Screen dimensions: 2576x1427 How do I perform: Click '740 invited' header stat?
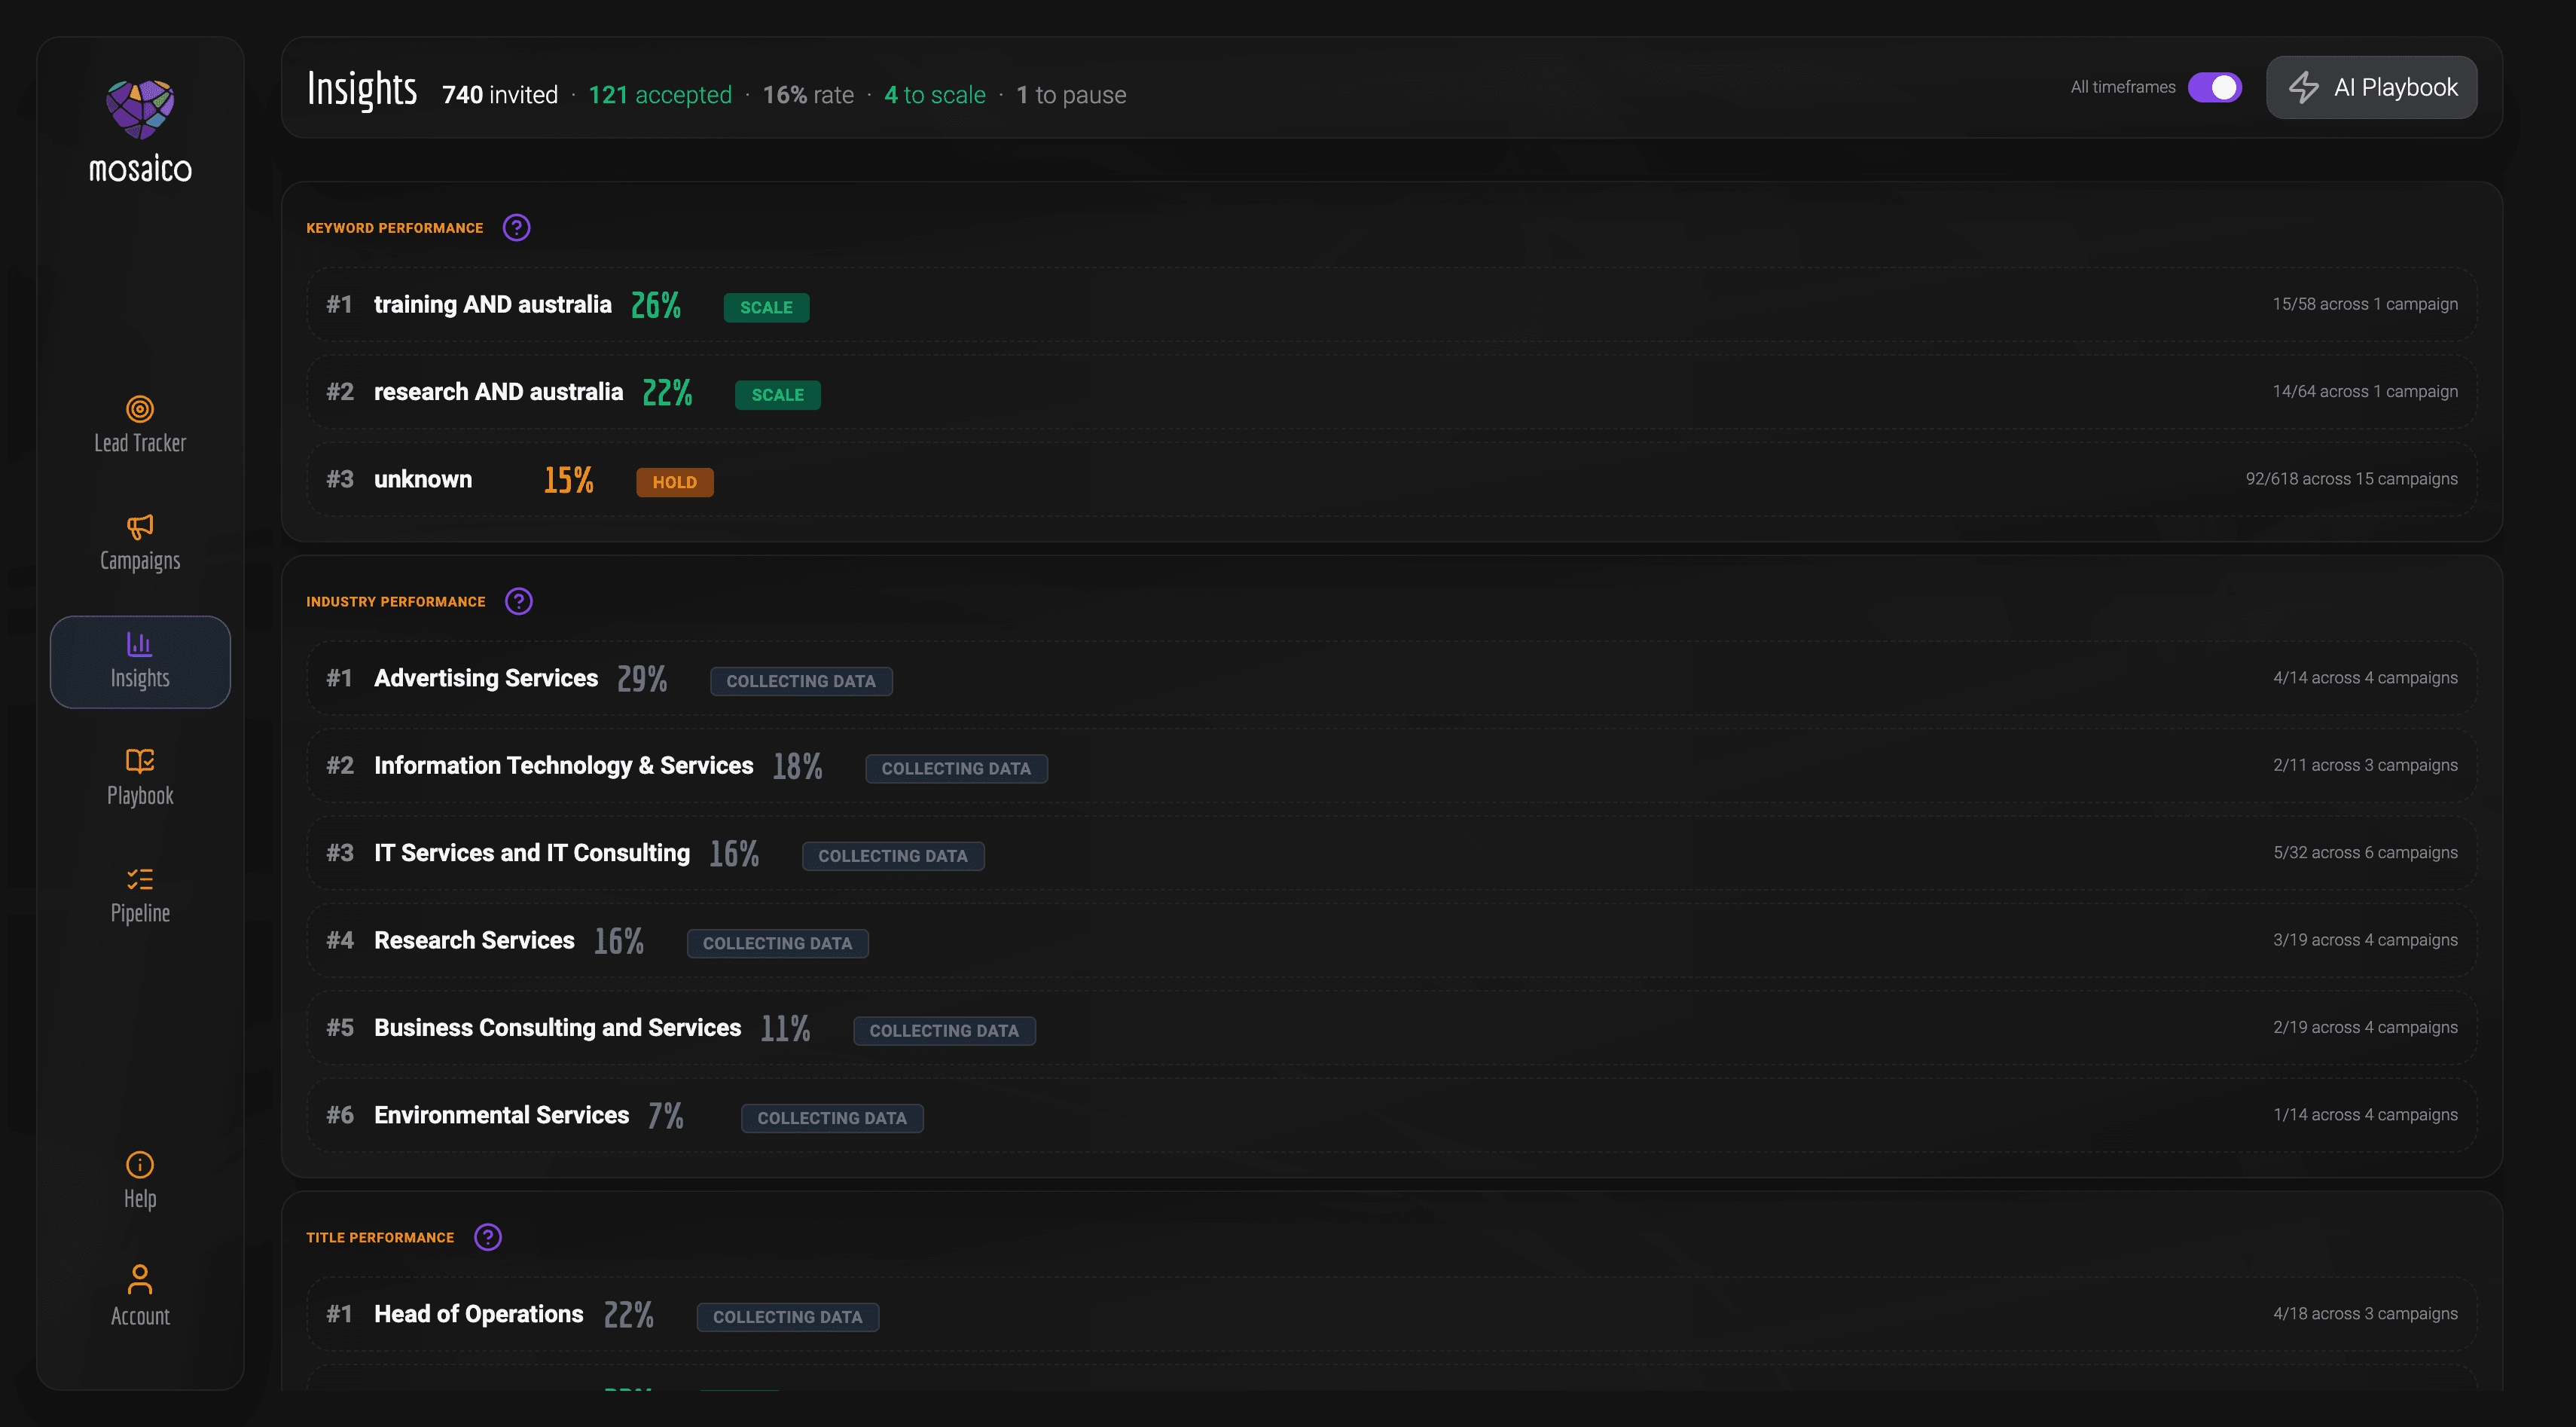[x=500, y=95]
